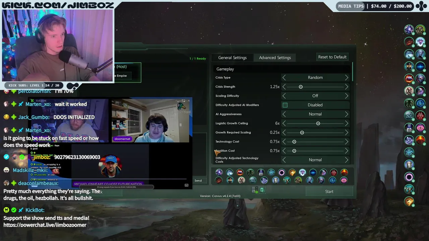The image size is (429, 241).
Task: Cycle Crisis Type to previous option
Action: point(284,78)
